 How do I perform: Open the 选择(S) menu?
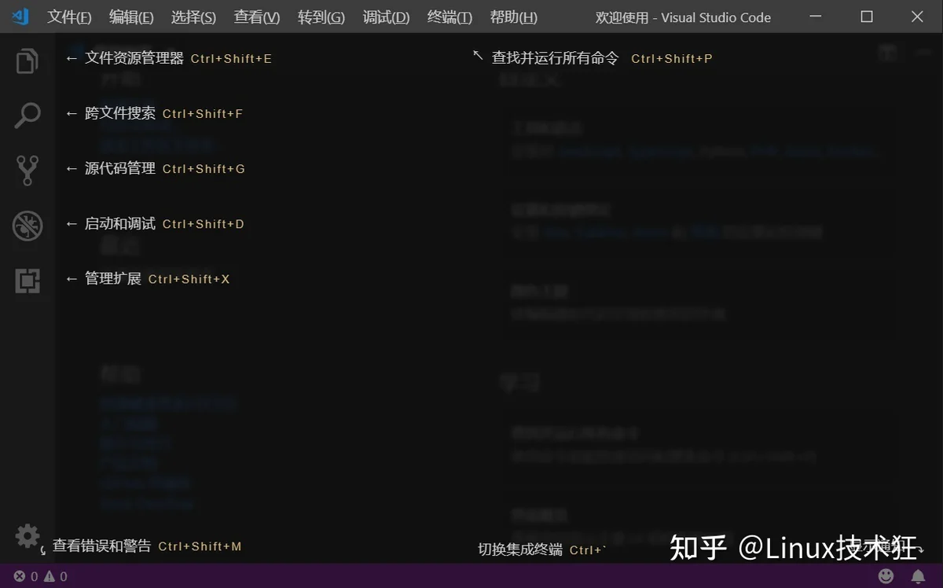click(x=193, y=17)
